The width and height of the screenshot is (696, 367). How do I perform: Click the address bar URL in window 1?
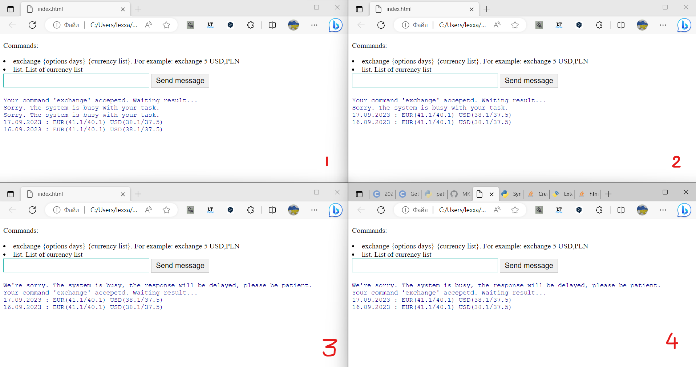click(114, 25)
